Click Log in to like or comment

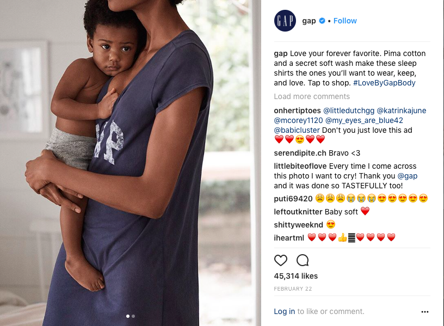[284, 311]
